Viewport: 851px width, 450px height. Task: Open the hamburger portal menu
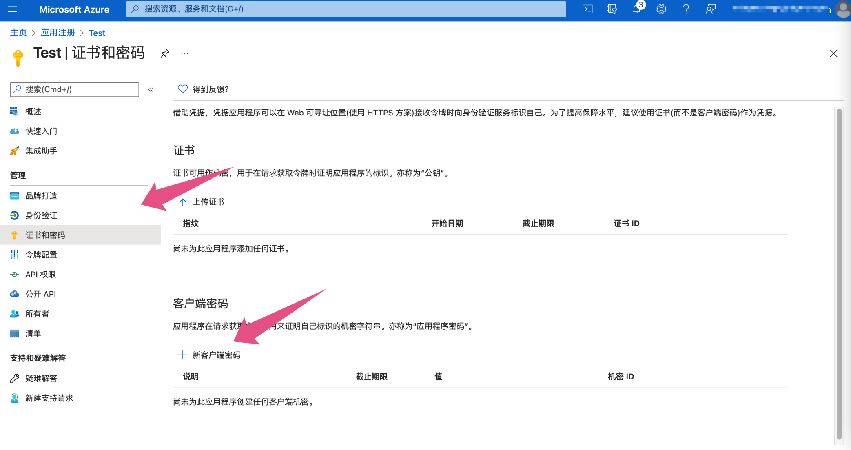click(x=13, y=9)
